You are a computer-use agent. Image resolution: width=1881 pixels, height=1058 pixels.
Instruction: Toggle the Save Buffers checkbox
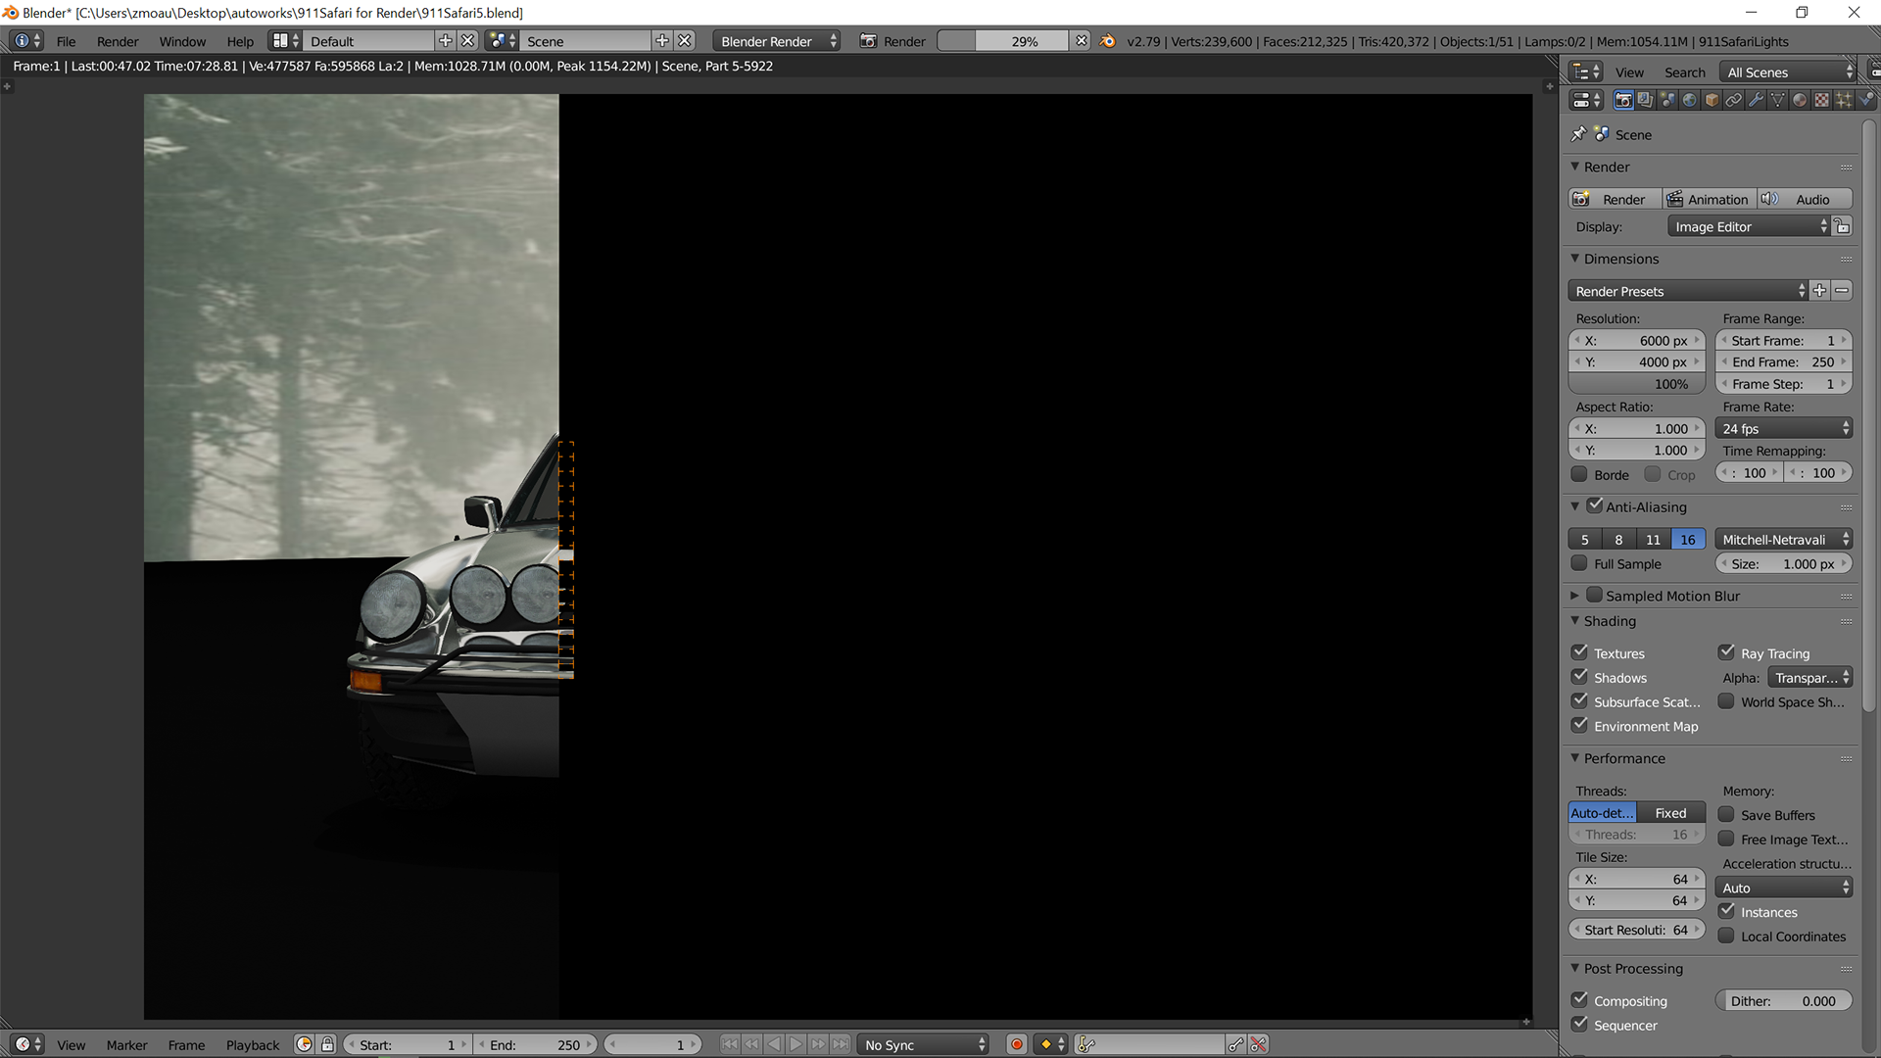coord(1726,814)
